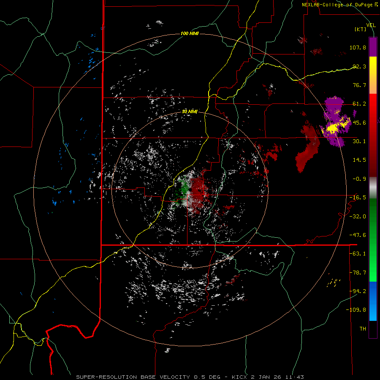Select the 76.7 scale value
This screenshot has width=380, height=380.
coord(359,85)
